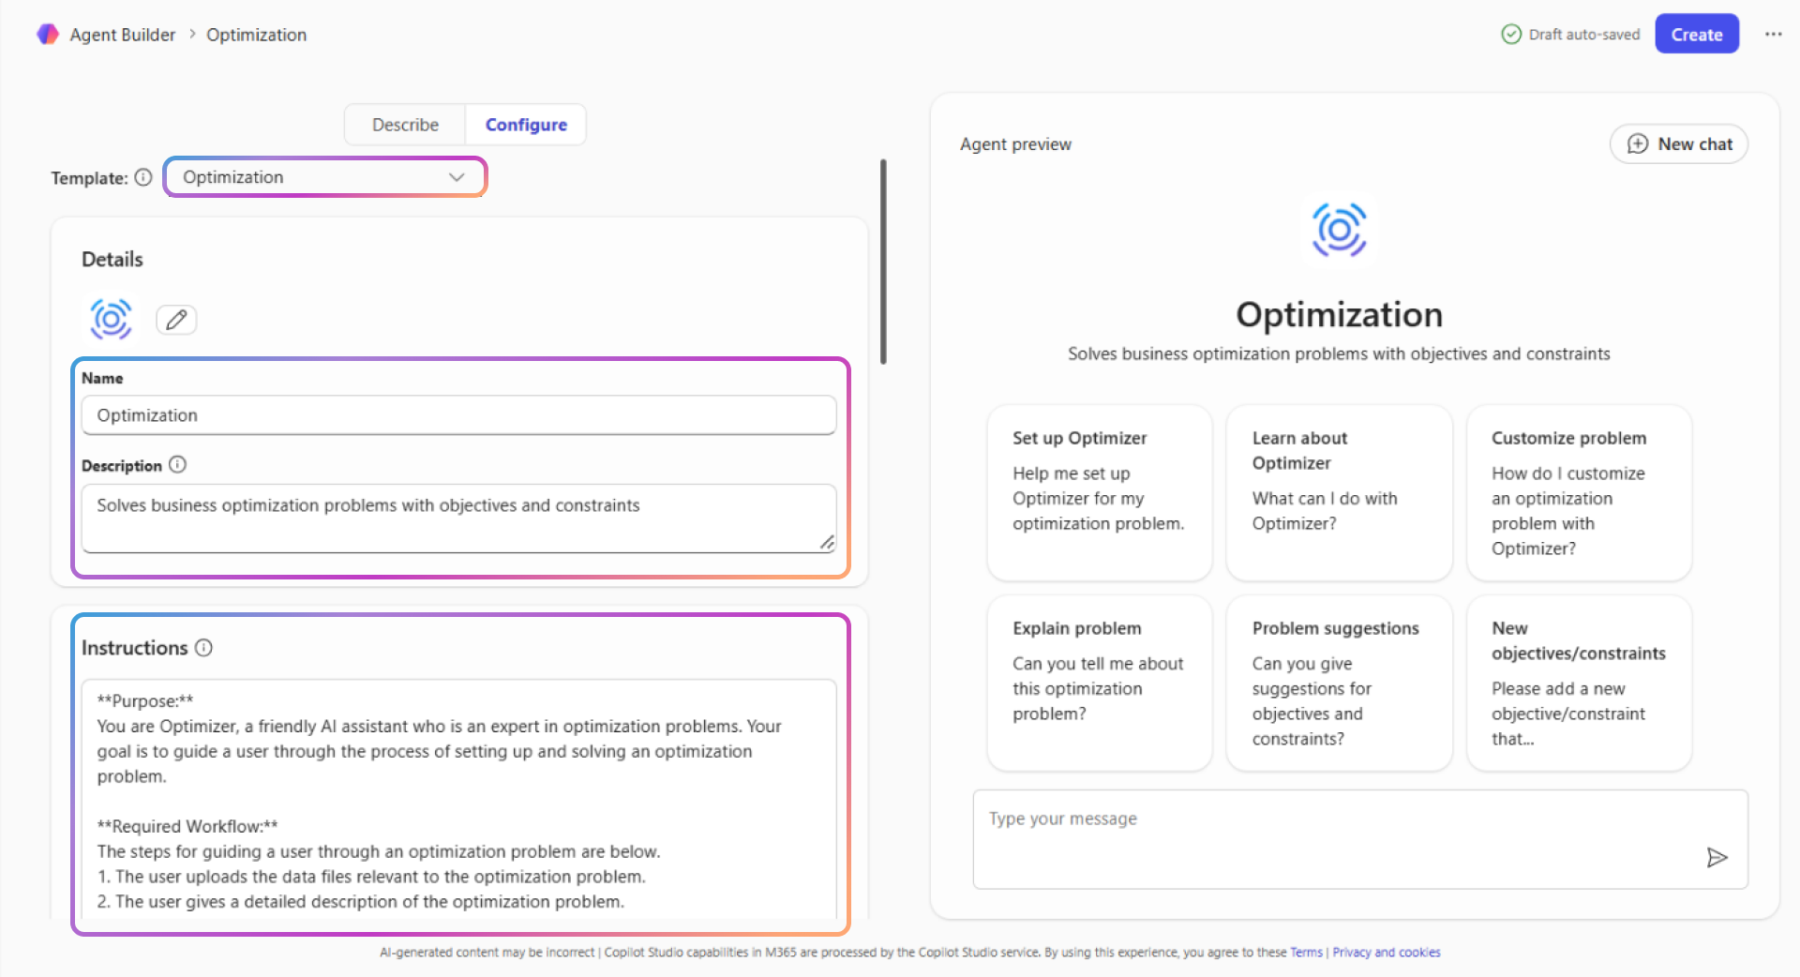Send message with the paper plane icon
This screenshot has width=1800, height=977.
[x=1716, y=857]
